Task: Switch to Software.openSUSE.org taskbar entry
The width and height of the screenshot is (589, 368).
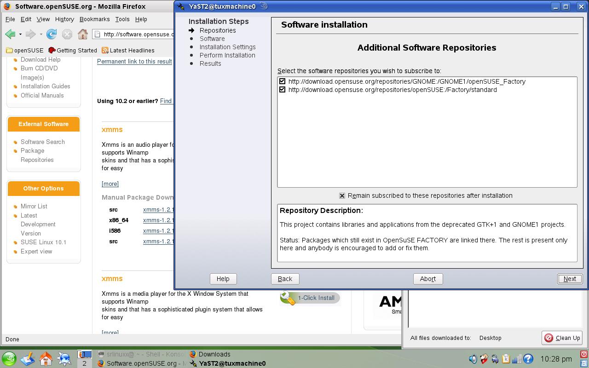Action: click(x=141, y=363)
